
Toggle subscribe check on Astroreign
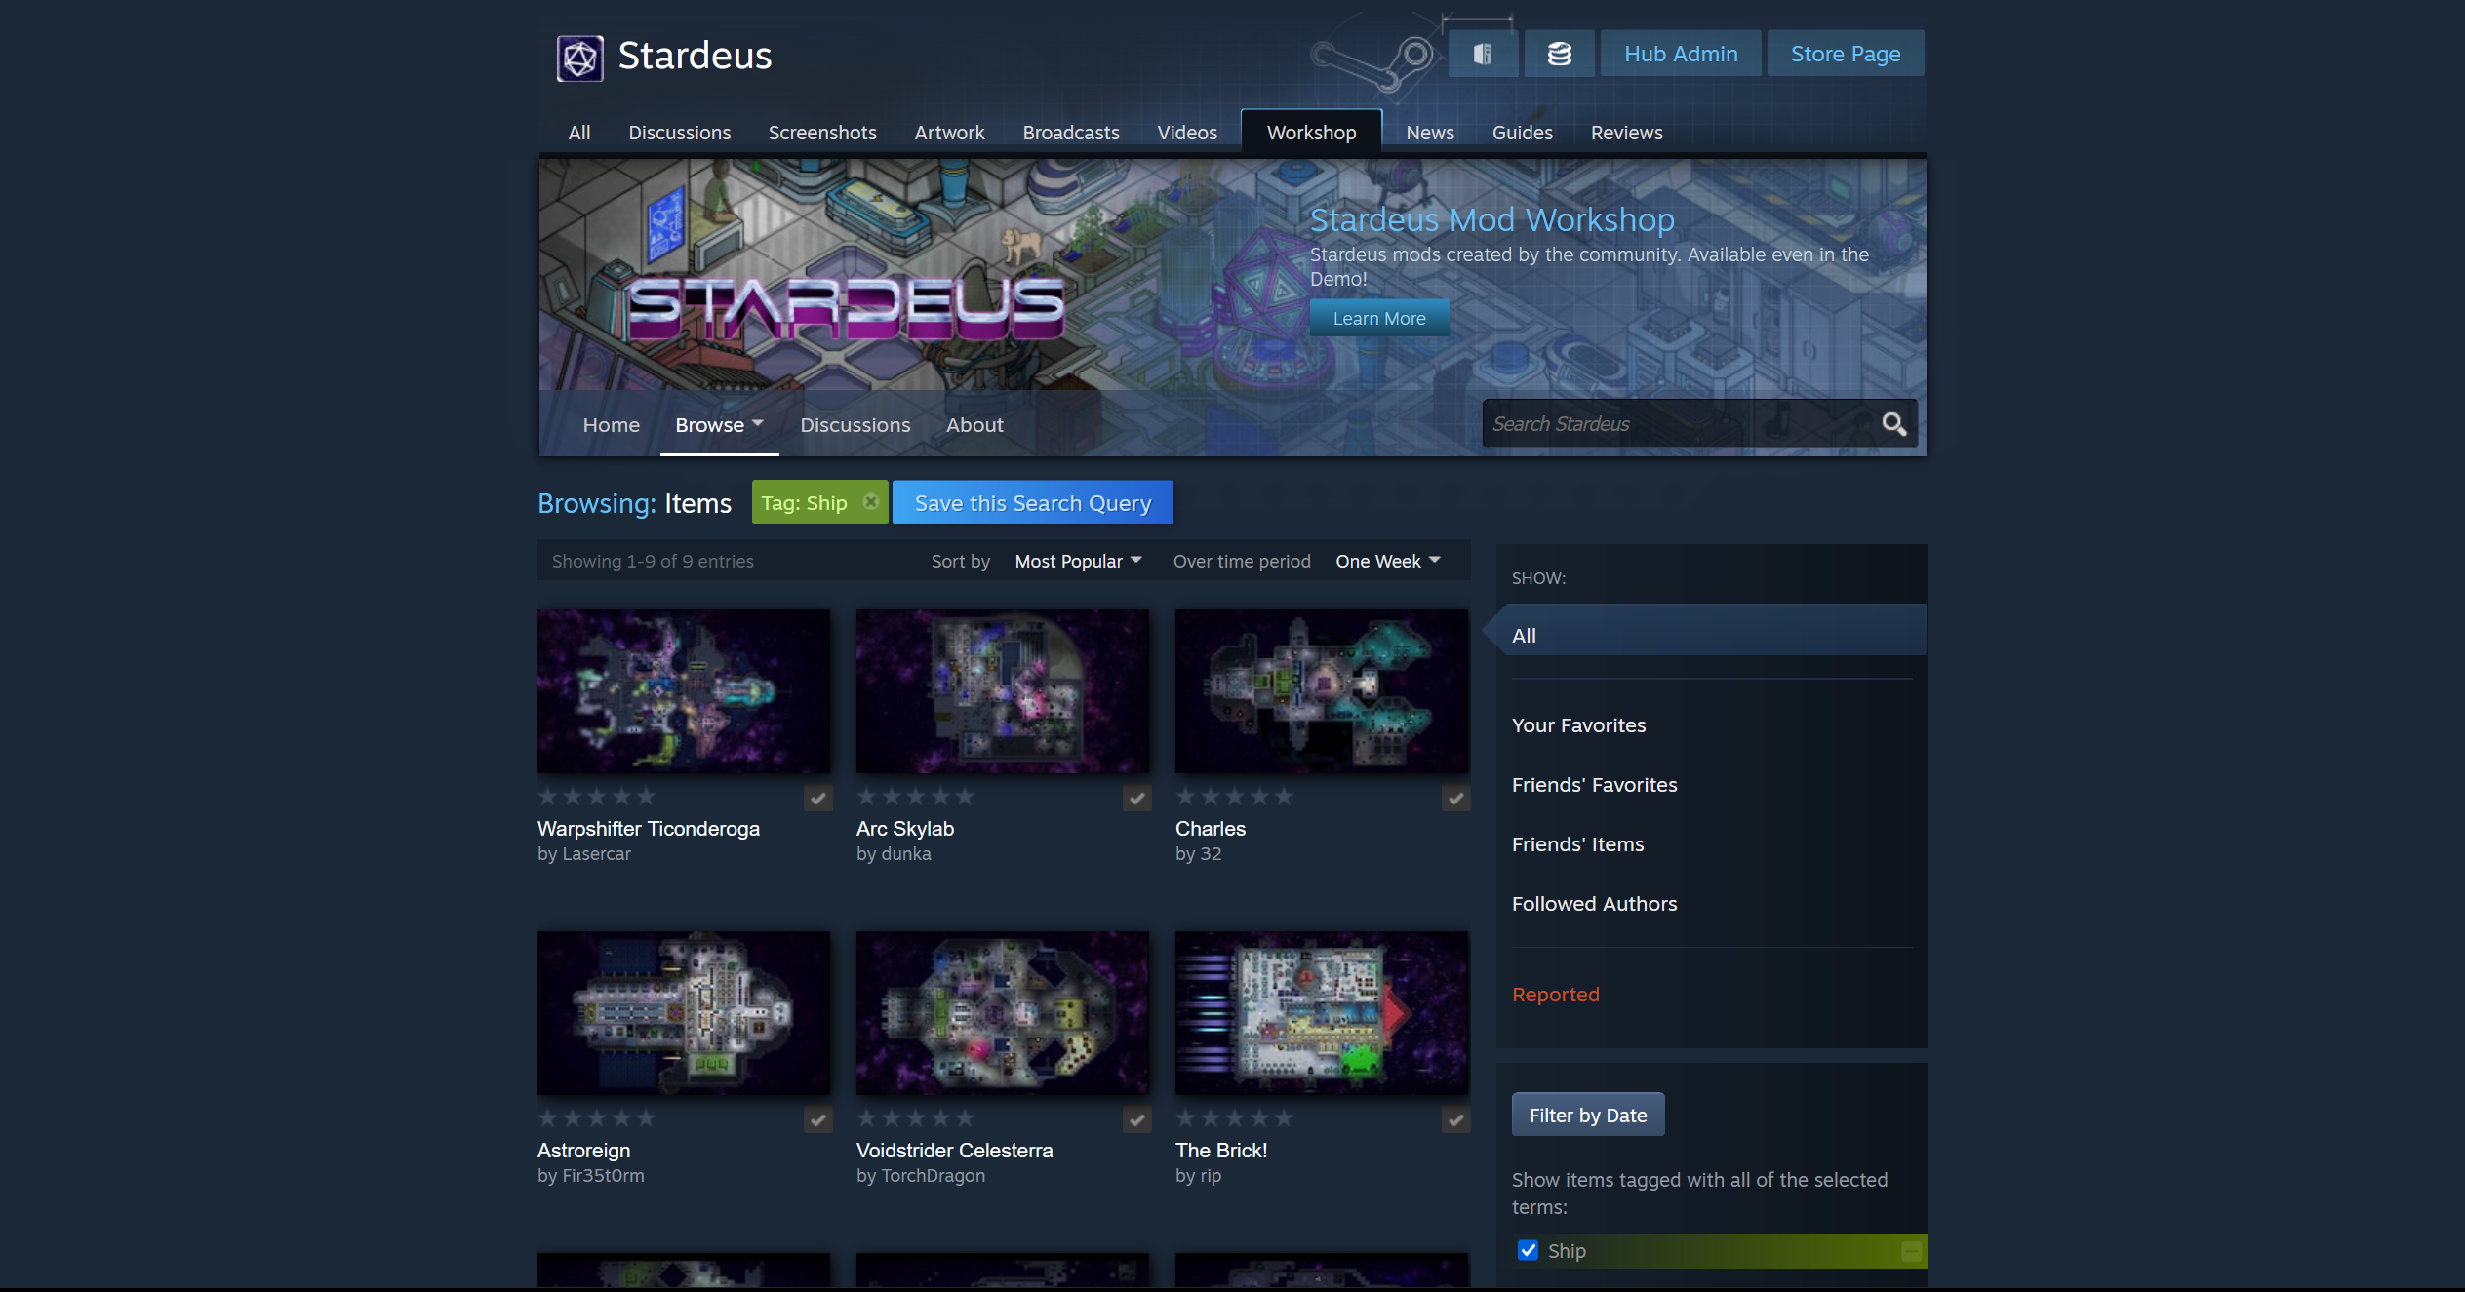point(817,1120)
